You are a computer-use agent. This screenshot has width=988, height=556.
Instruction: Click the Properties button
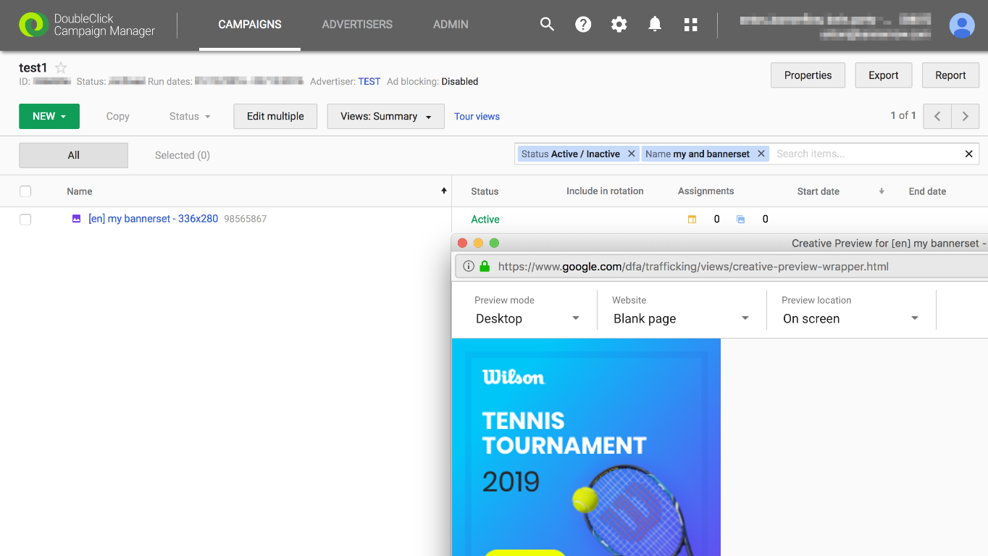point(808,75)
